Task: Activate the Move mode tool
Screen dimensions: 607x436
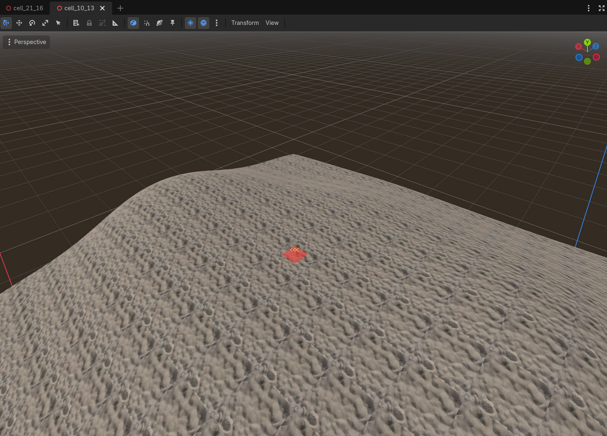Action: tap(19, 23)
